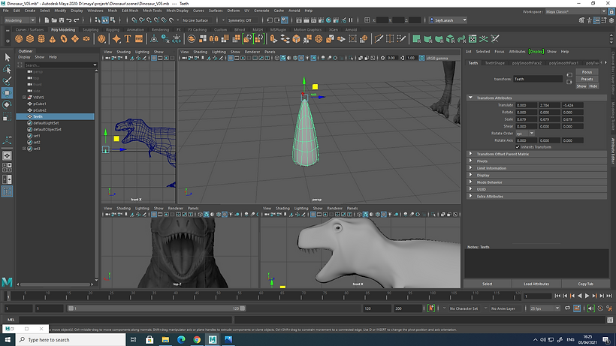Click the time slider current frame marker

[x=8, y=296]
